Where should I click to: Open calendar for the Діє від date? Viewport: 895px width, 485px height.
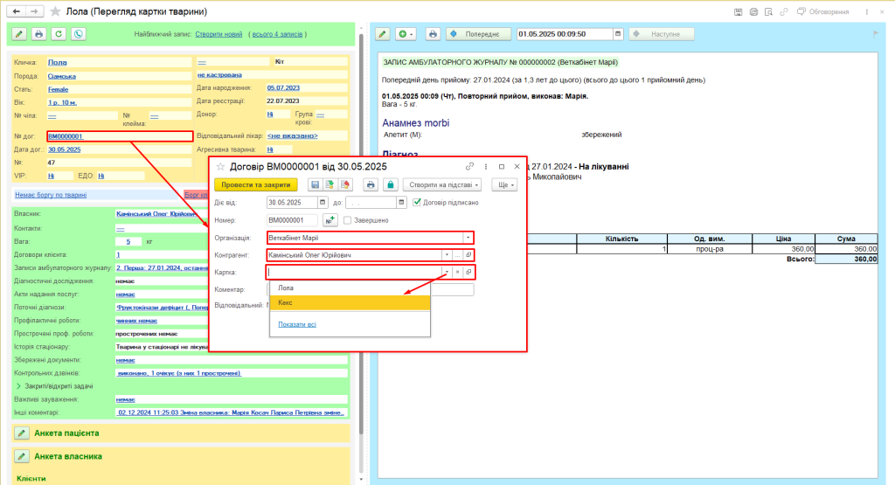point(323,203)
